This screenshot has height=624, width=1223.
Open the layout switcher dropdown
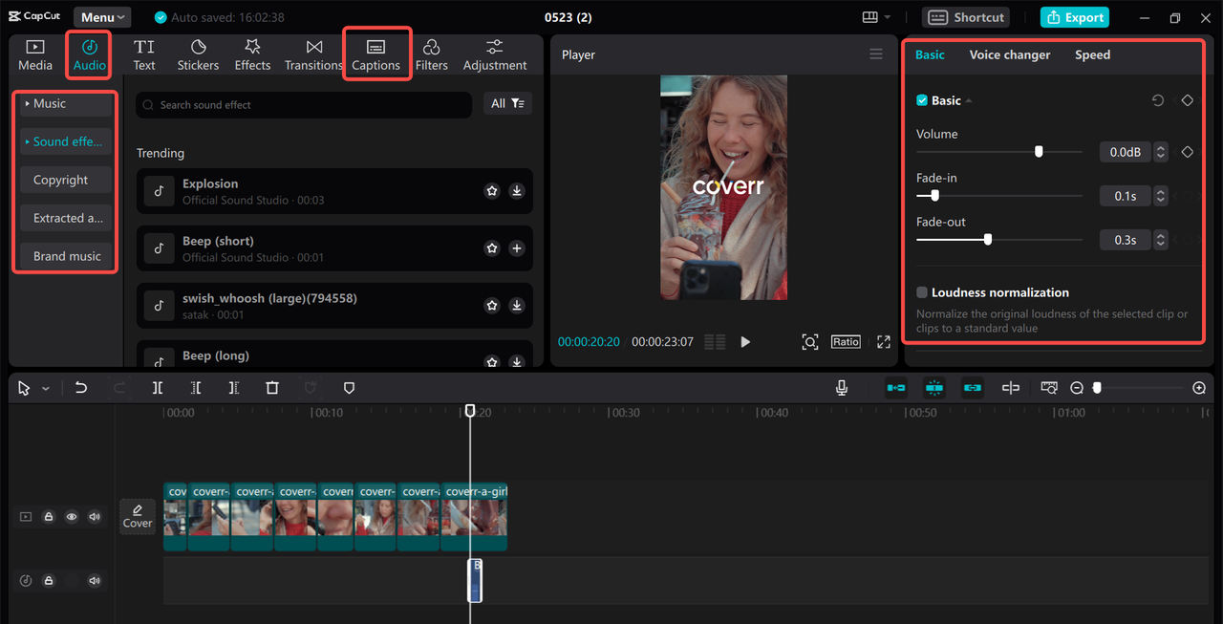(x=876, y=17)
